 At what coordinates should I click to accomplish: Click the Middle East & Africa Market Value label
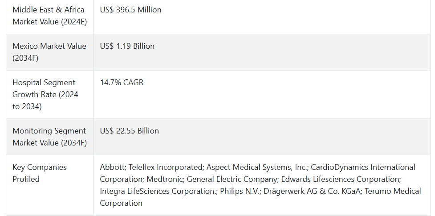click(50, 16)
